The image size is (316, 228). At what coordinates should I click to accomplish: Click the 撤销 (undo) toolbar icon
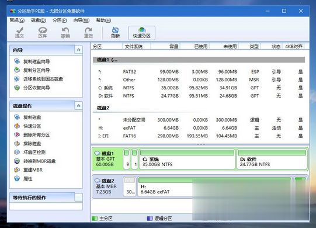click(65, 33)
